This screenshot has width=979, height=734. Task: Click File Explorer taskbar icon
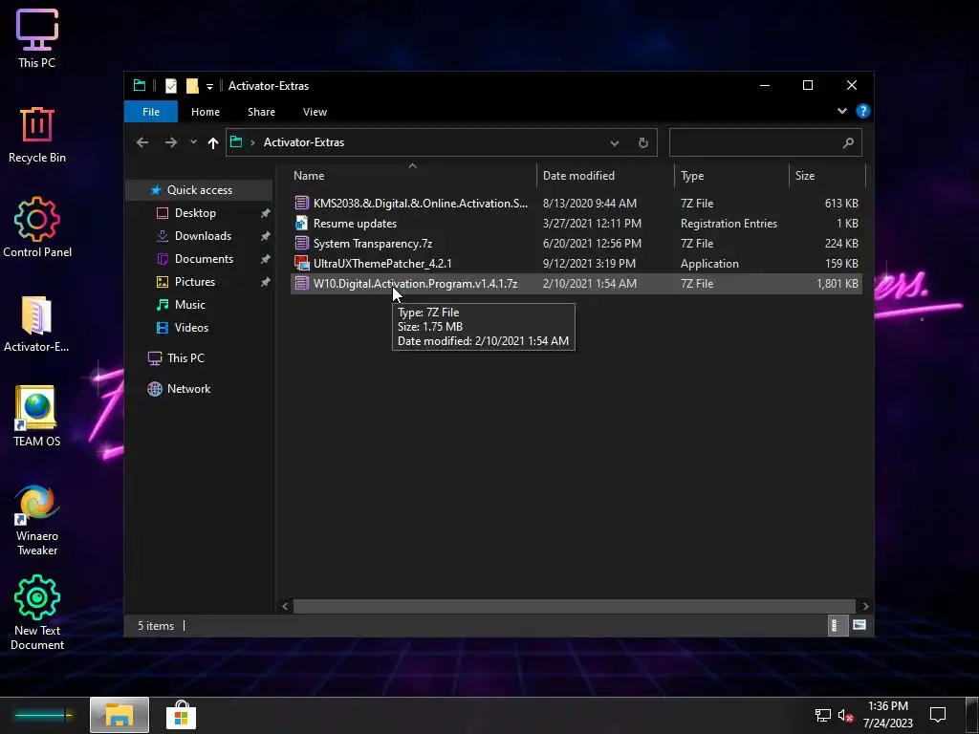click(120, 715)
